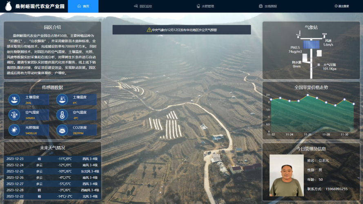Click the light intensity sun icon

pos(15,130)
